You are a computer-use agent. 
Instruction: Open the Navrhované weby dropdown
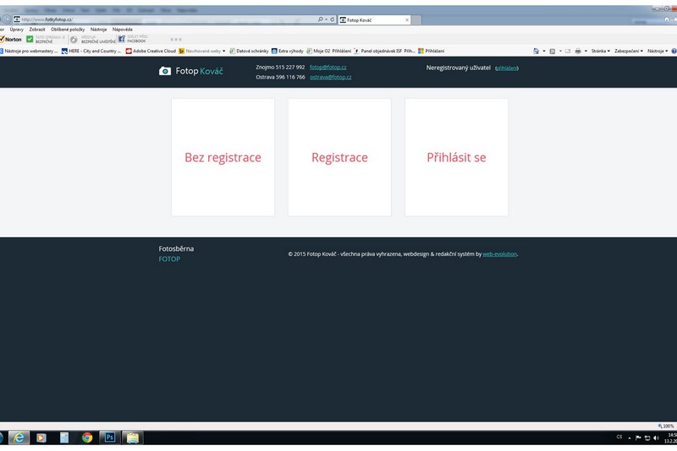[202, 51]
